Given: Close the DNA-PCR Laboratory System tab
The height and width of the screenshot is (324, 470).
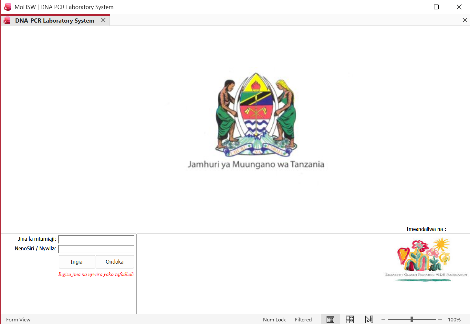Looking at the screenshot, I should pos(103,20).
